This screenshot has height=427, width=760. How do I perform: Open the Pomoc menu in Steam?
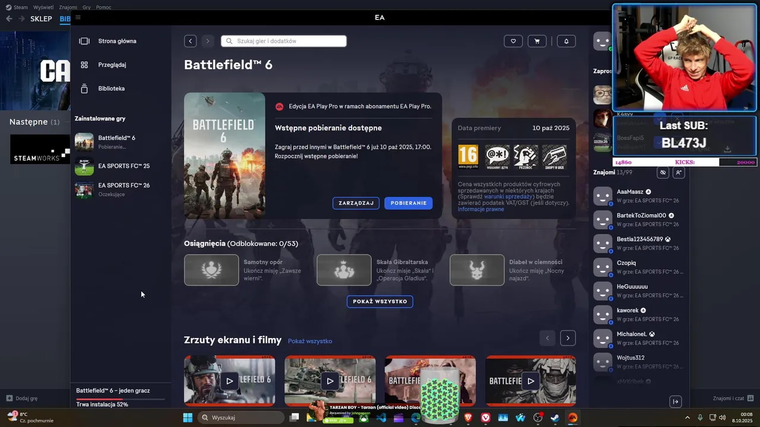click(104, 7)
